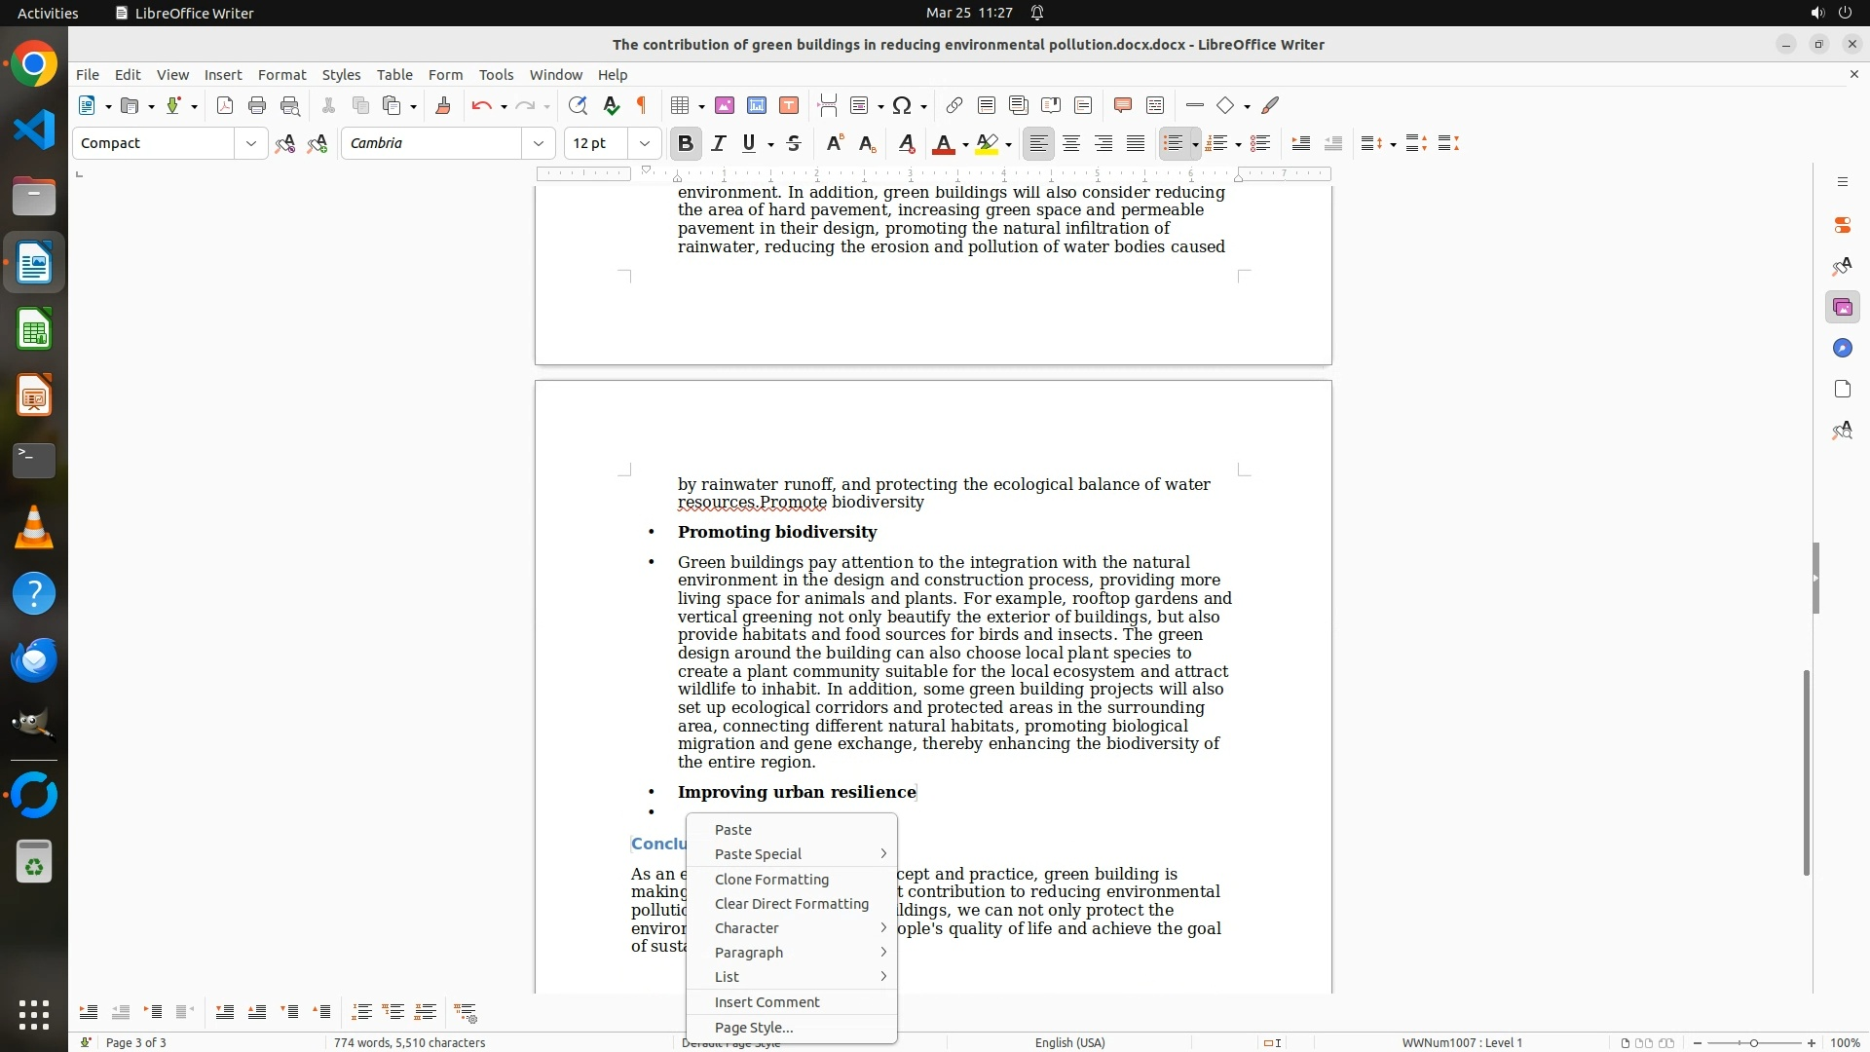Select Page Style... context menu entry
This screenshot has width=1870, height=1052.
click(x=754, y=1028)
